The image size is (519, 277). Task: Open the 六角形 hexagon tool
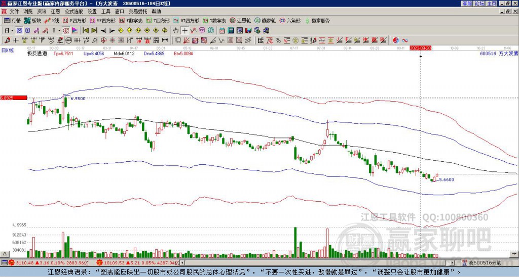(x=290, y=20)
